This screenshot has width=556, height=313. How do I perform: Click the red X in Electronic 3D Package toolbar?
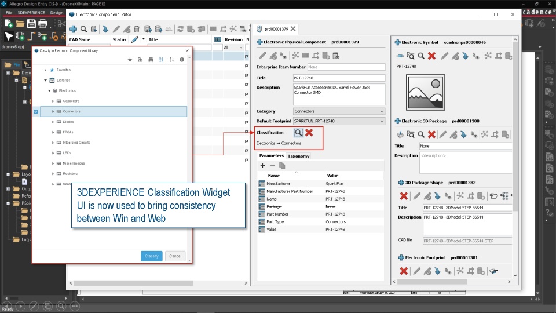(431, 134)
